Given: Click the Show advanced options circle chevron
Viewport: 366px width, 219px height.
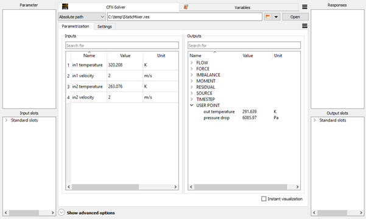Looking at the screenshot, I should click(x=62, y=212).
